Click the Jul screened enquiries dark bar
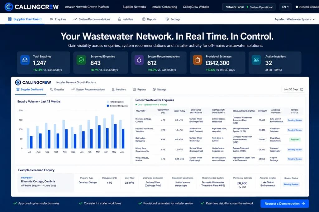 coord(31,142)
